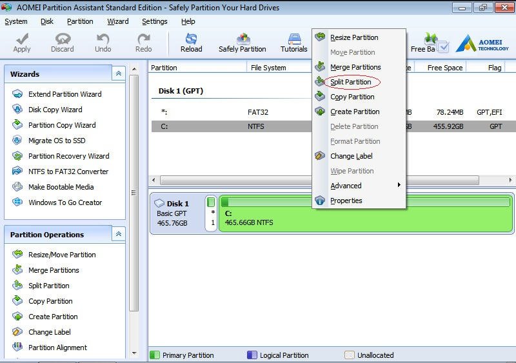
Task: Click Partition Recovery Wizard icon
Action: (17, 155)
